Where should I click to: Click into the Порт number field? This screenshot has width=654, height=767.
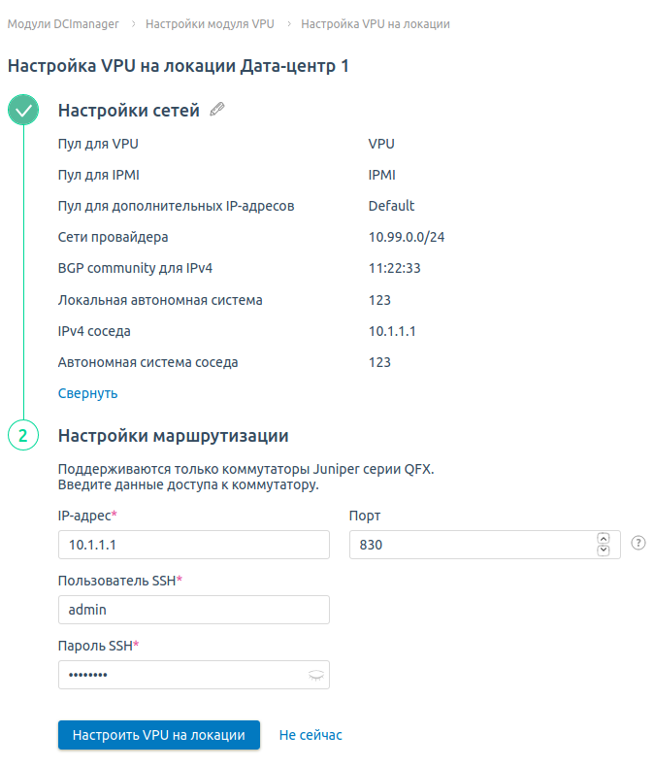[471, 545]
